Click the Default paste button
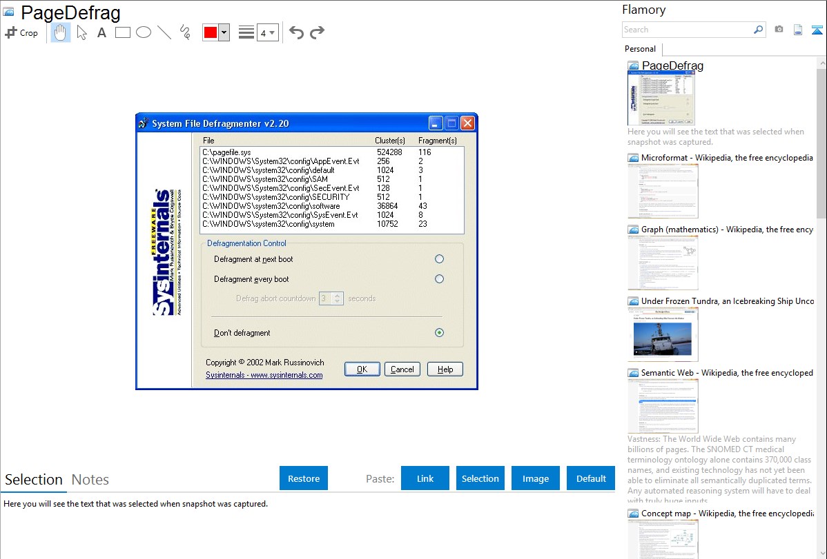Image resolution: width=827 pixels, height=559 pixels. tap(591, 478)
